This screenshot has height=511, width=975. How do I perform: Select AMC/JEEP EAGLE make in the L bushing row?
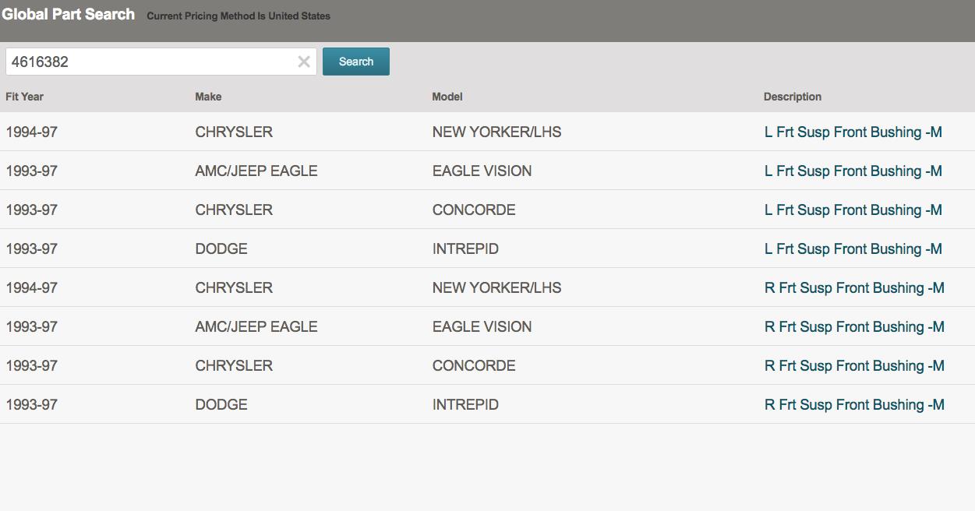click(256, 171)
